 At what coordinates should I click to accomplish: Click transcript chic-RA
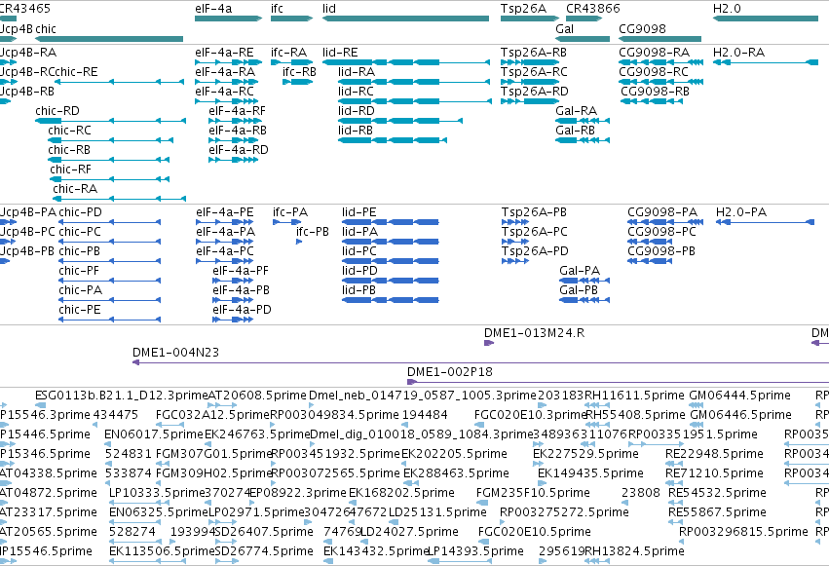point(120,200)
